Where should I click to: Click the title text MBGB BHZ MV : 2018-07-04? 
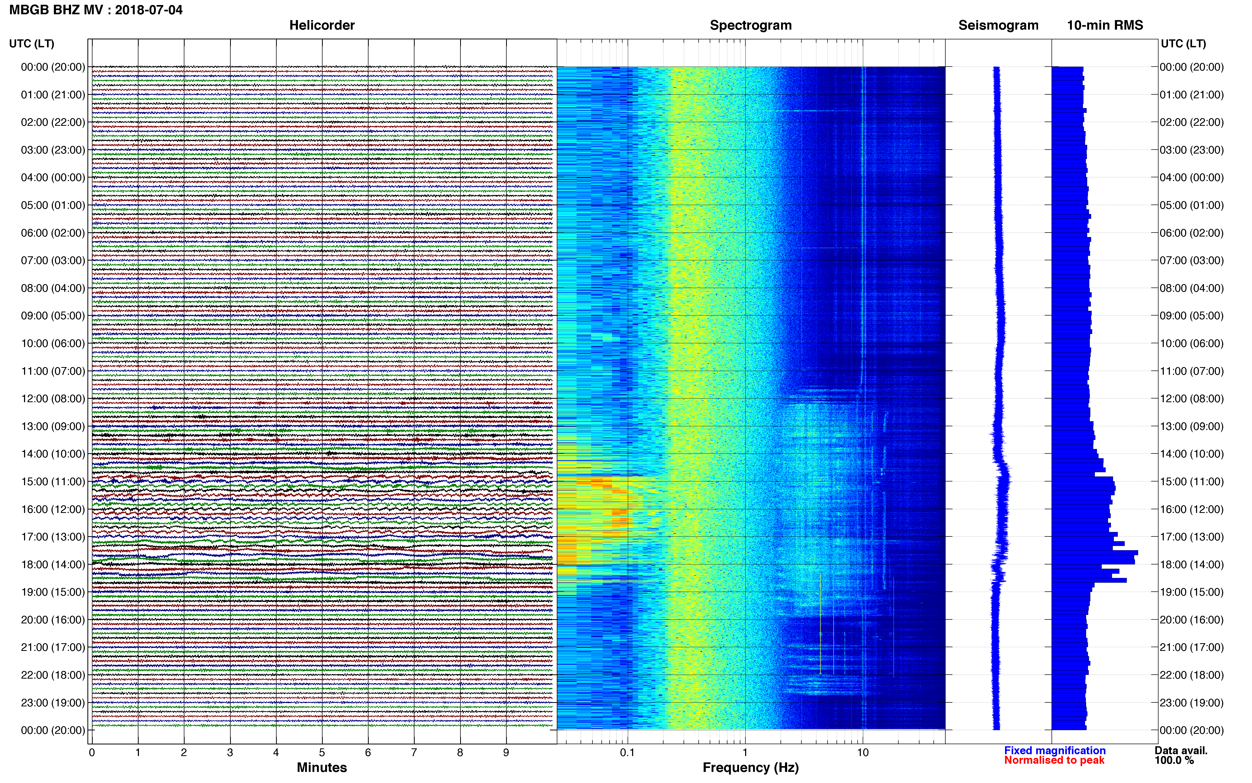96,10
